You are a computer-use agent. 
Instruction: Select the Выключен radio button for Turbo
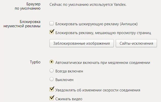(x=52, y=79)
